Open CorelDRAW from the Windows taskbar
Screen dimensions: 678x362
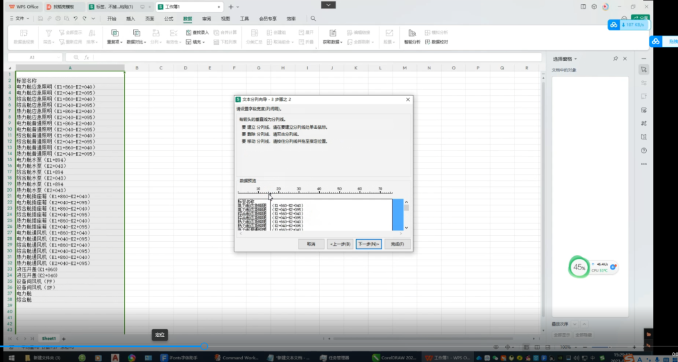pyautogui.click(x=395, y=357)
